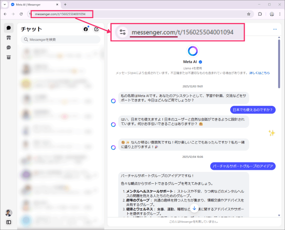This screenshot has height=230, width=285.
Task: Click the Facebook logo icon beside チャット
Action: pos(86,29)
